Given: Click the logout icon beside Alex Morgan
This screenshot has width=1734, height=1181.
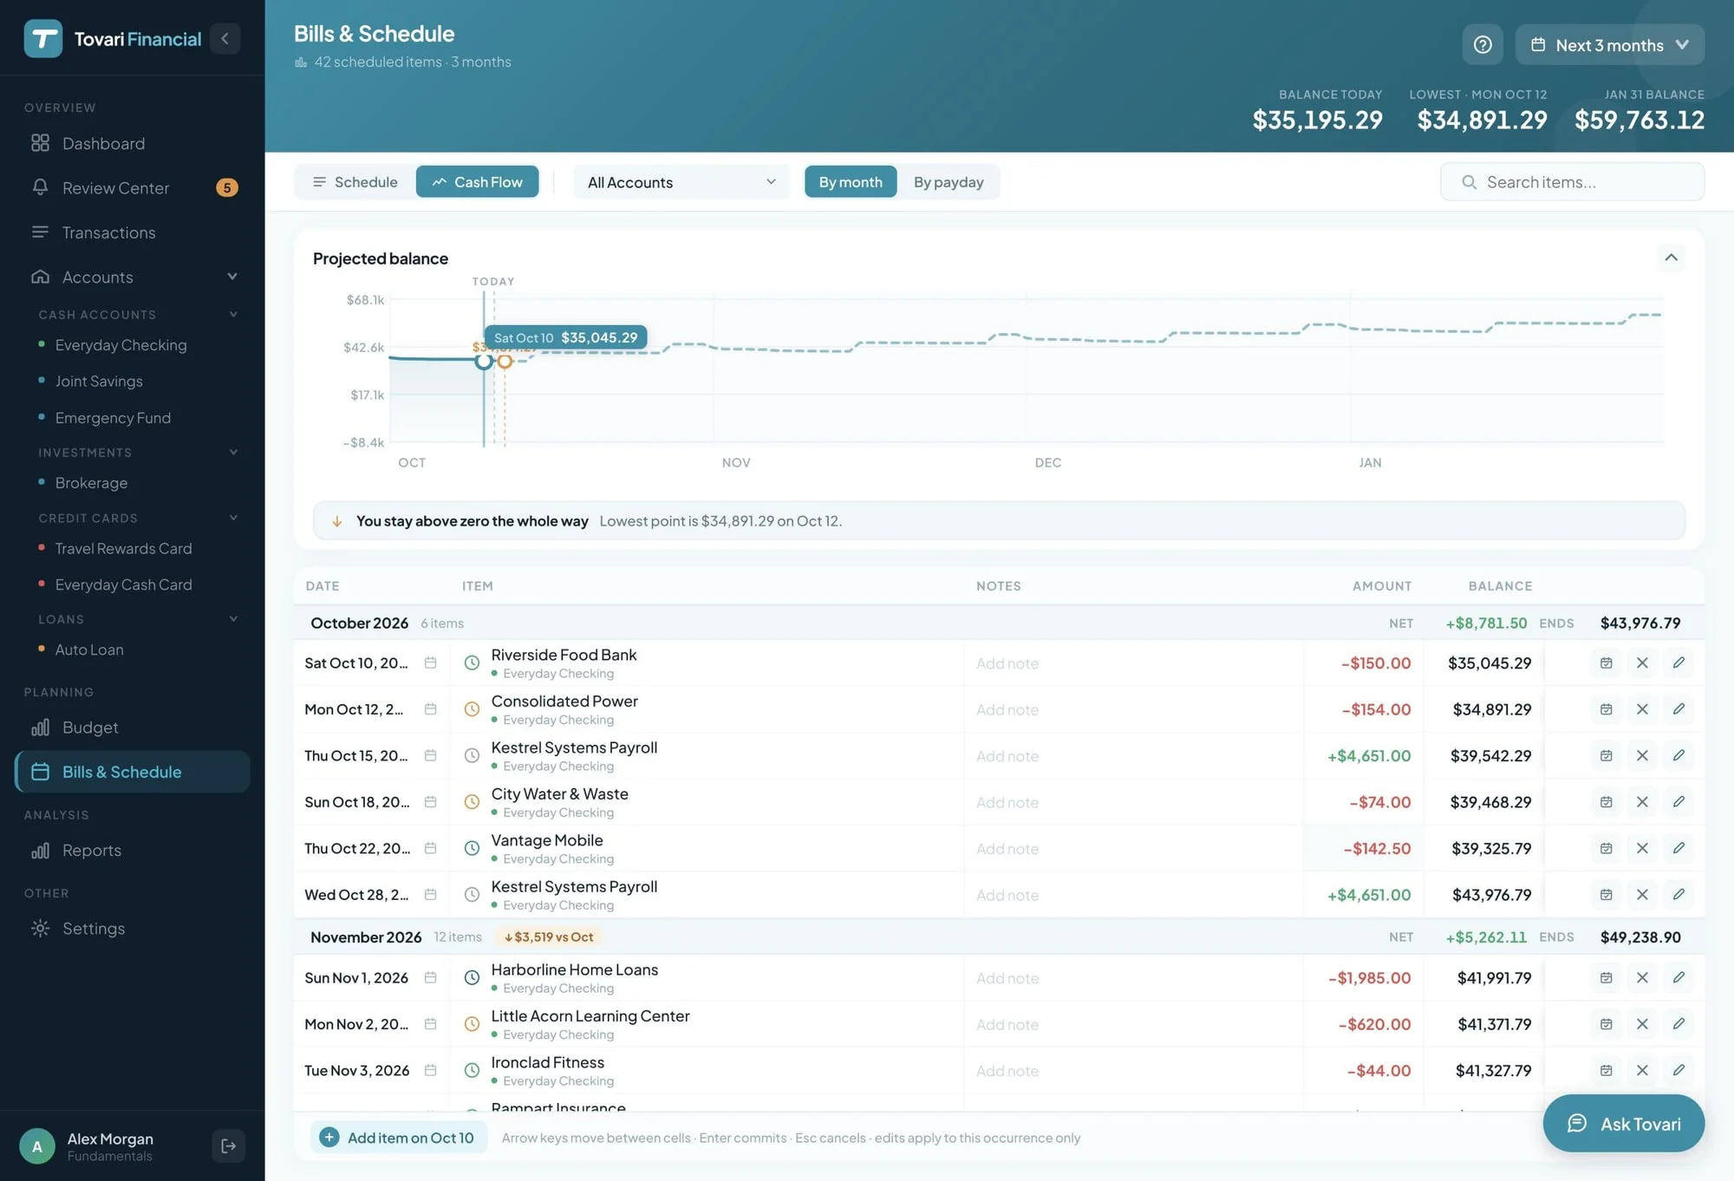Looking at the screenshot, I should coord(229,1146).
